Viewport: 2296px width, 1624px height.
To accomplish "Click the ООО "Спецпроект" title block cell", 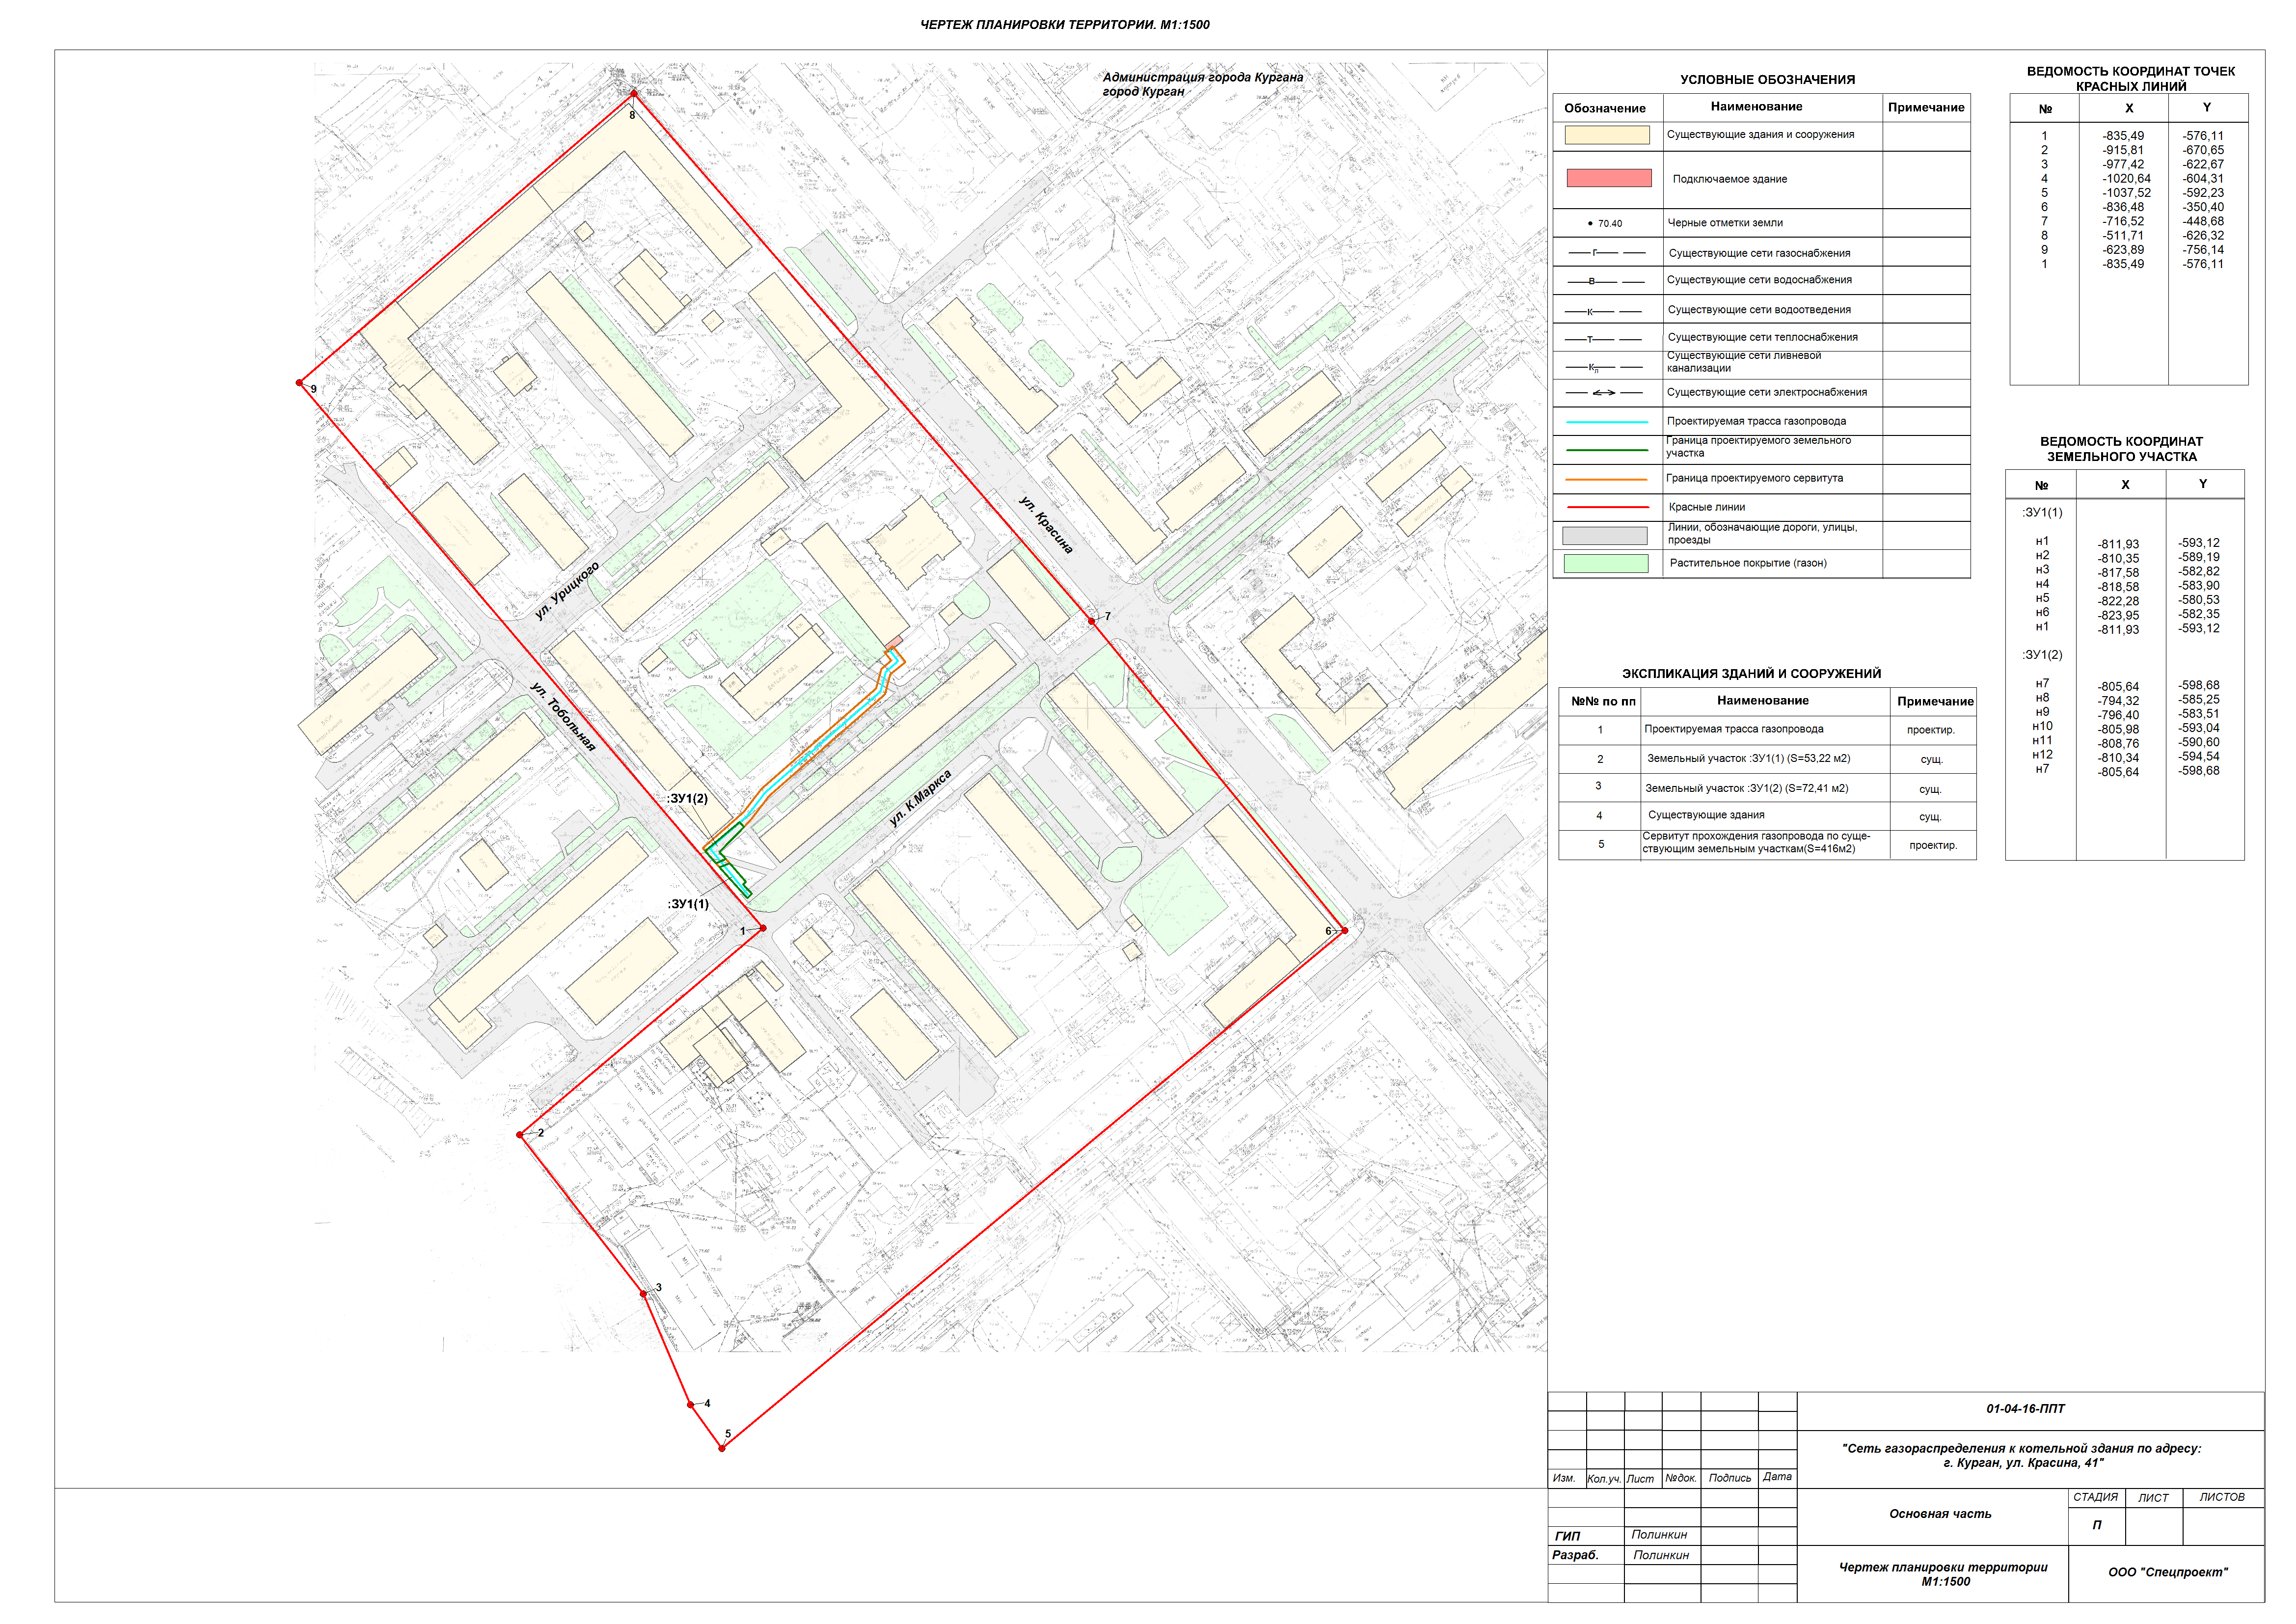I will [2167, 1572].
